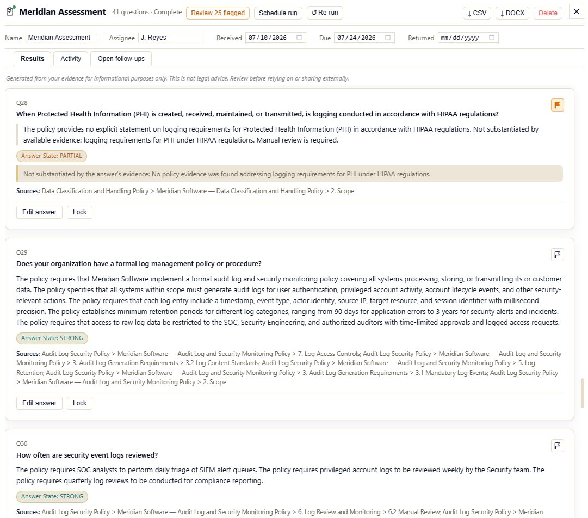The width and height of the screenshot is (588, 518).
Task: Click the Q28 label
Action: pos(22,103)
